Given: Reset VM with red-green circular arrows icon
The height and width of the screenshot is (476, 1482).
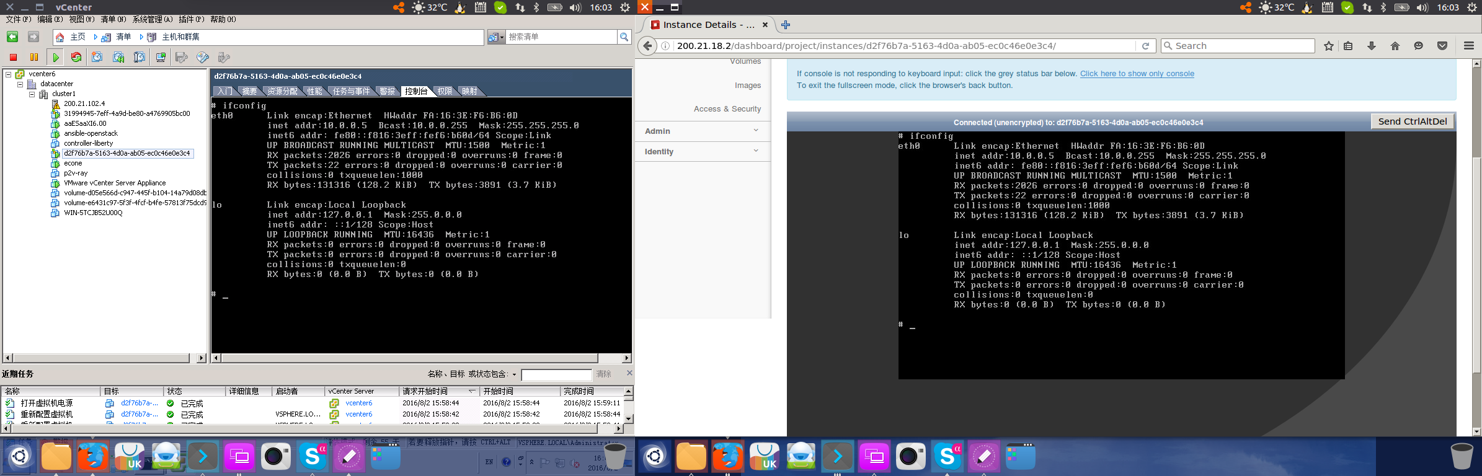Looking at the screenshot, I should 76,57.
